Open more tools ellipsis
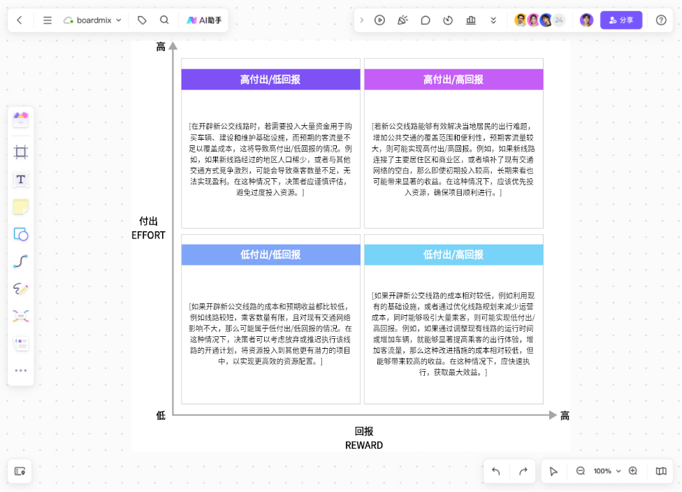 click(21, 370)
